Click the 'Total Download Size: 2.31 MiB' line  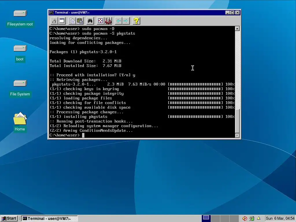pyautogui.click(x=85, y=61)
